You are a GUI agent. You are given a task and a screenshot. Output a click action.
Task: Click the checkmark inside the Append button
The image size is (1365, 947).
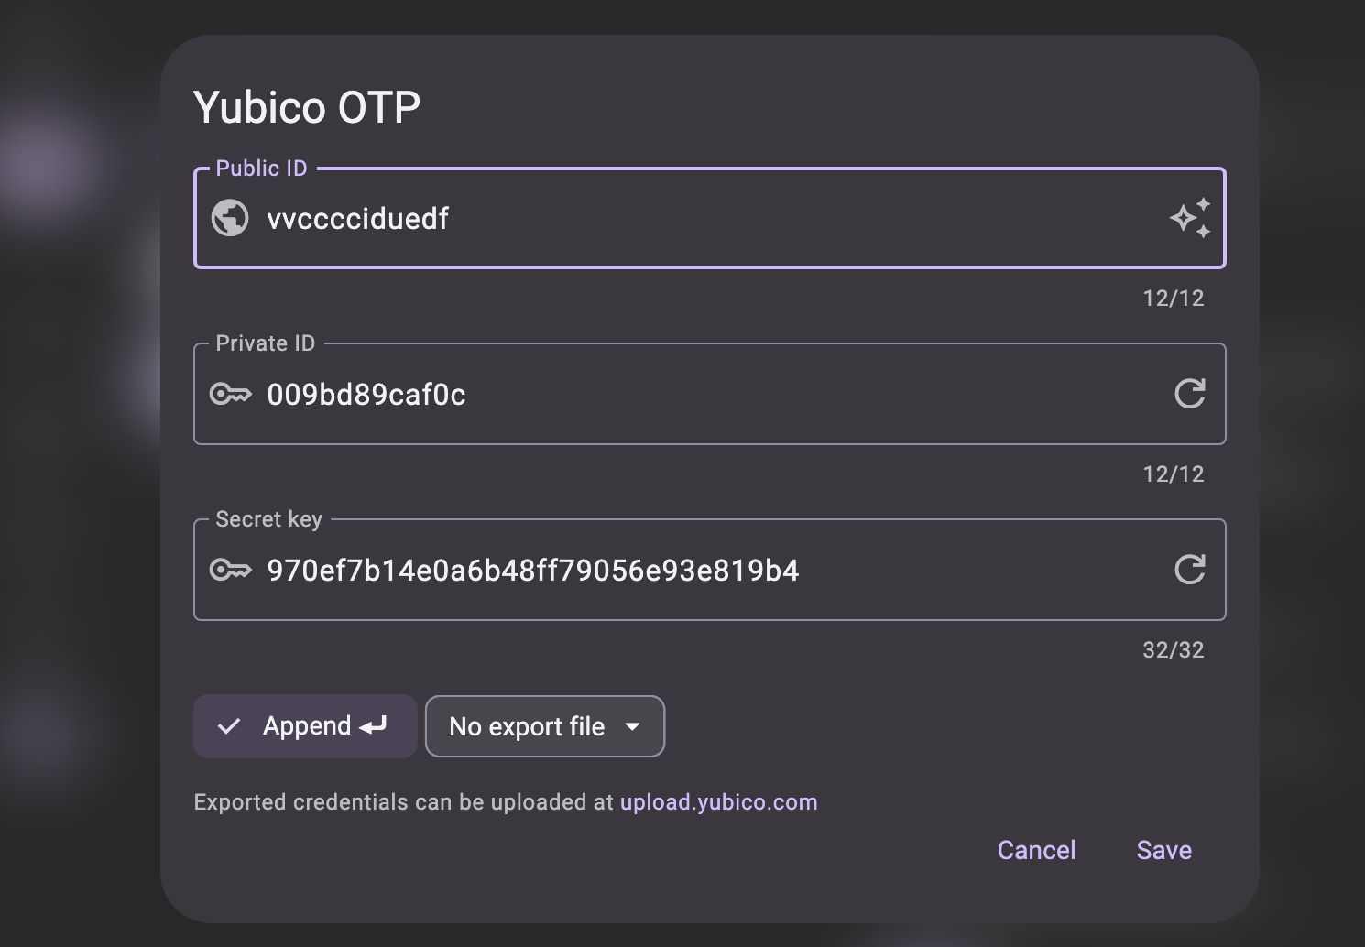[229, 725]
